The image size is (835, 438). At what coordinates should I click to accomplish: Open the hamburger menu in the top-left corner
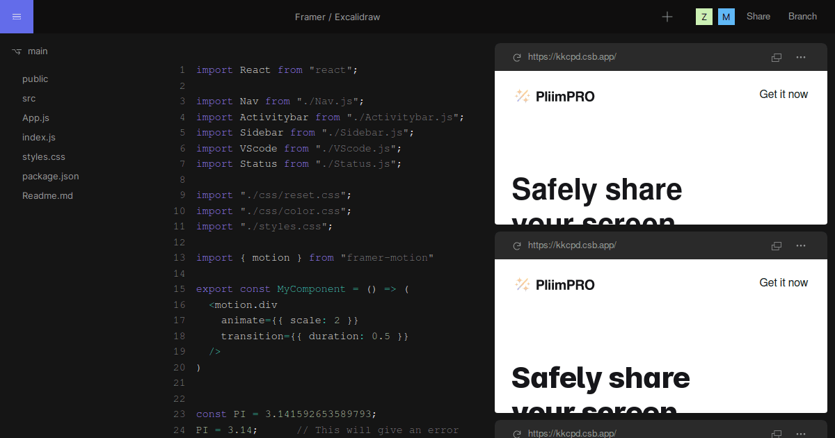[16, 16]
